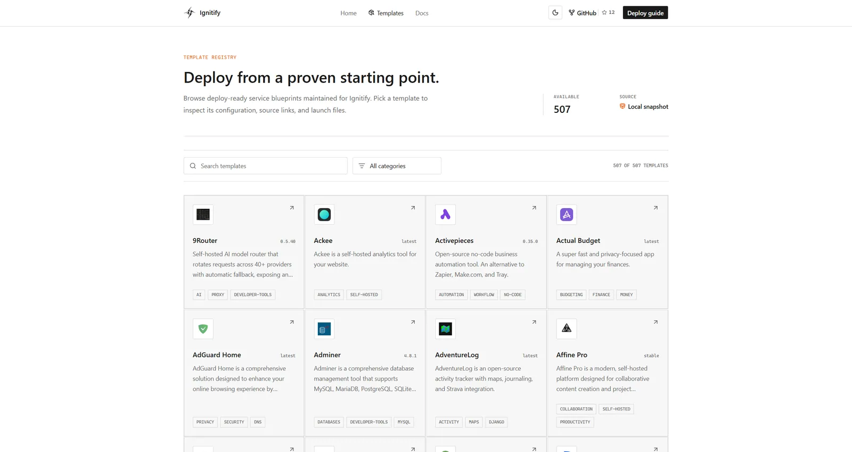Click the Activepieces purple logo icon
The height and width of the screenshot is (452, 852).
pyautogui.click(x=445, y=215)
